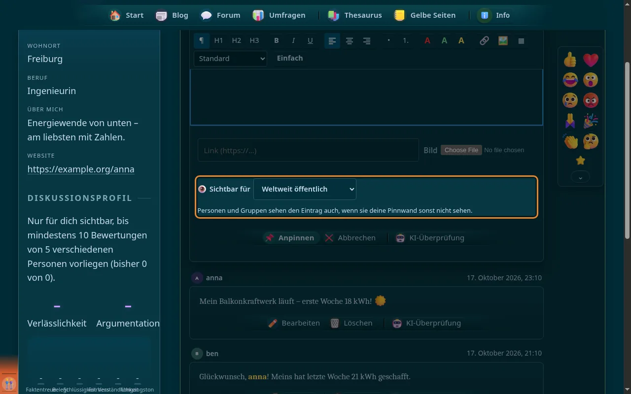Viewport: 631px width, 394px height.
Task: Insert a table with the grid icon
Action: point(521,41)
